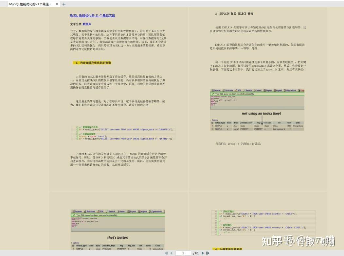344x256 pixels.
Task: Go to next page with the forward arrow
Action: [203, 253]
